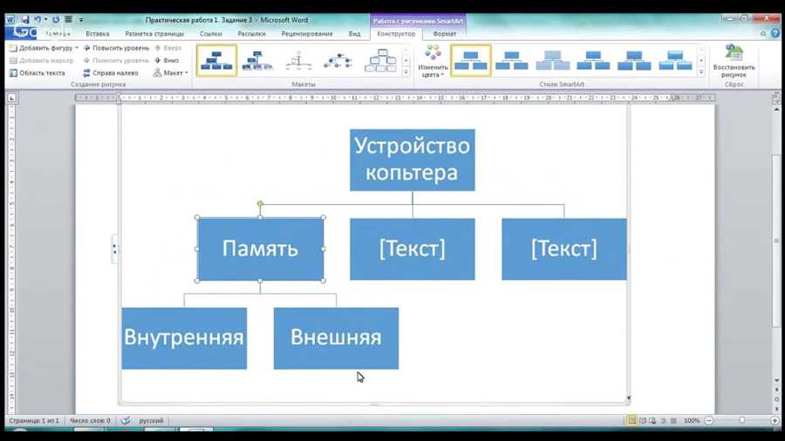785x441 pixels.
Task: Toggle the ruler button above vertical scrollbar
Action: click(x=776, y=99)
